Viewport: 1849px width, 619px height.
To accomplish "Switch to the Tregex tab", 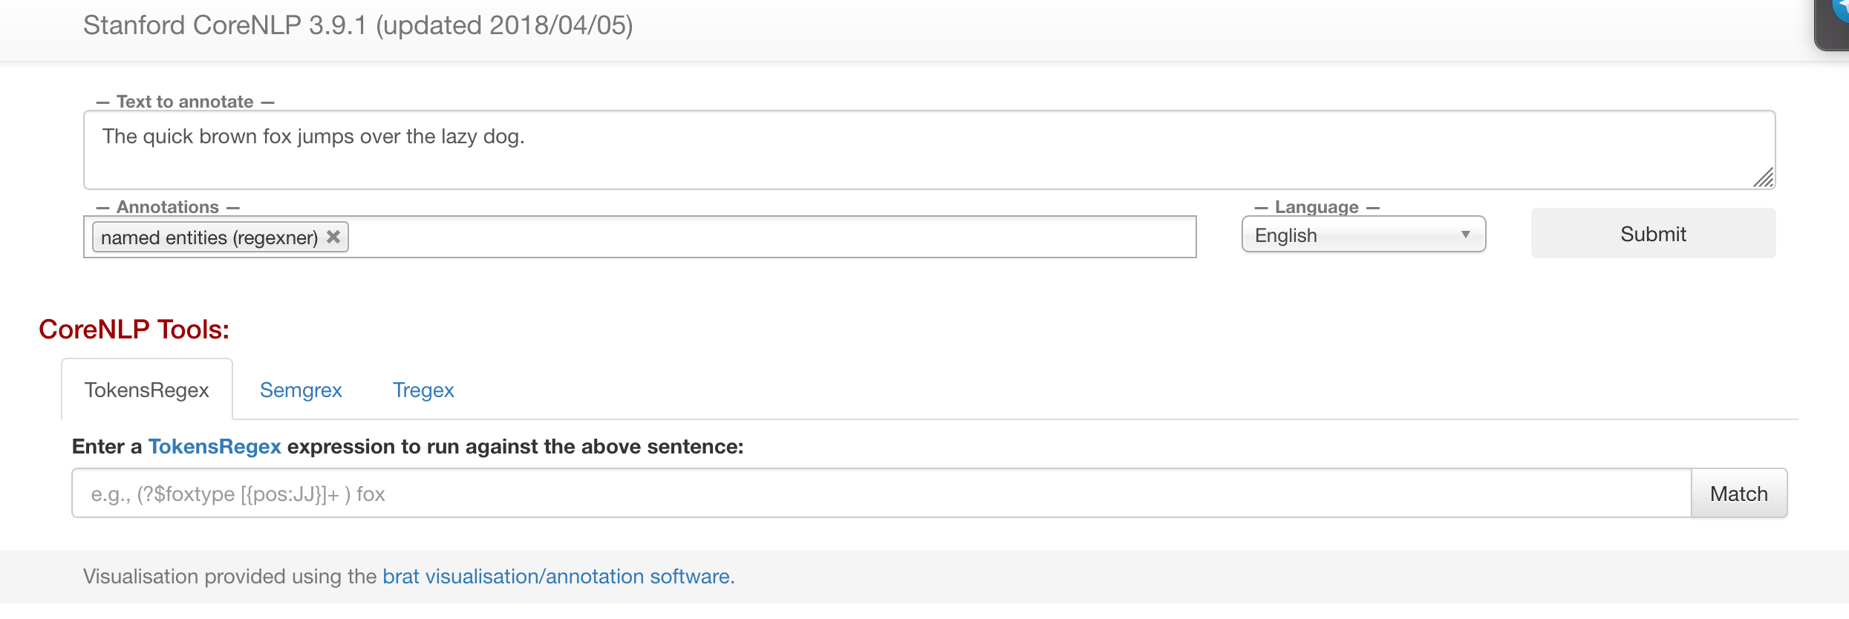I will coord(423,390).
